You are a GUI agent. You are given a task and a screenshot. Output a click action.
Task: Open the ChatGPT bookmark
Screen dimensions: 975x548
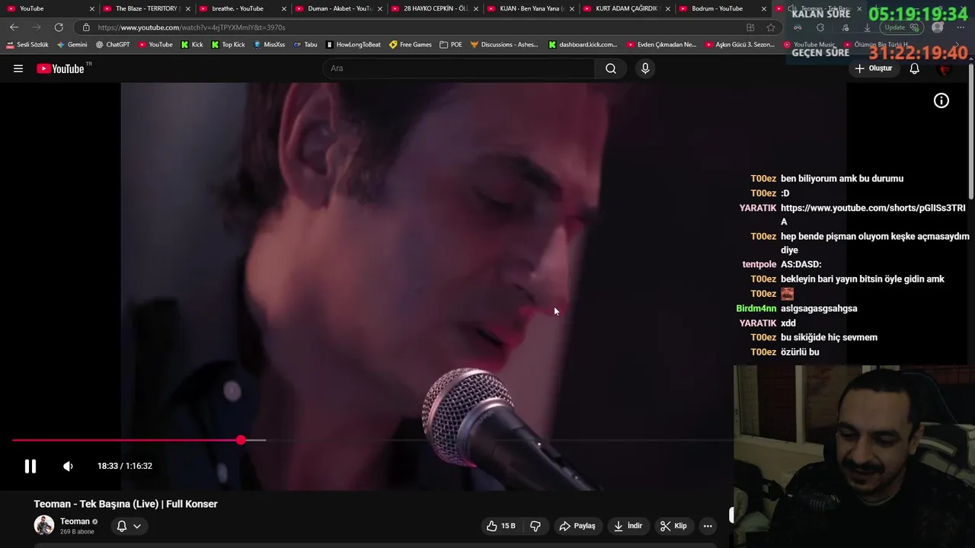click(113, 45)
